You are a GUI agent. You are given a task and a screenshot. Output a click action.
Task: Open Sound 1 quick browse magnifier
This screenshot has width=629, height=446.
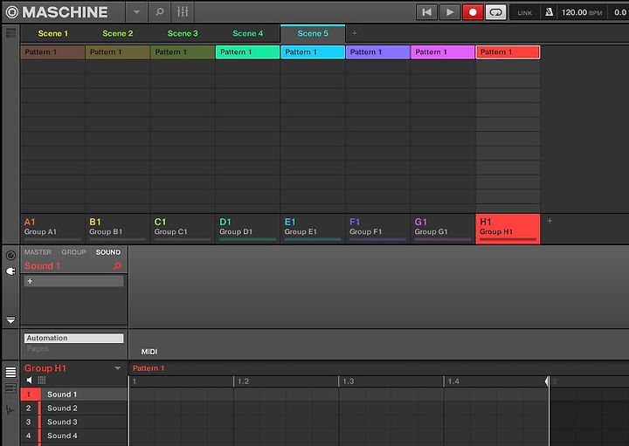tap(117, 265)
